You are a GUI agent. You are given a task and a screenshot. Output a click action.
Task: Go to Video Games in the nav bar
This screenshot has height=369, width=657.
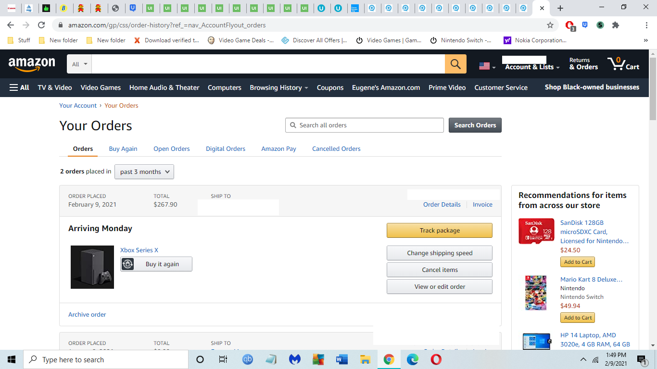tap(101, 87)
